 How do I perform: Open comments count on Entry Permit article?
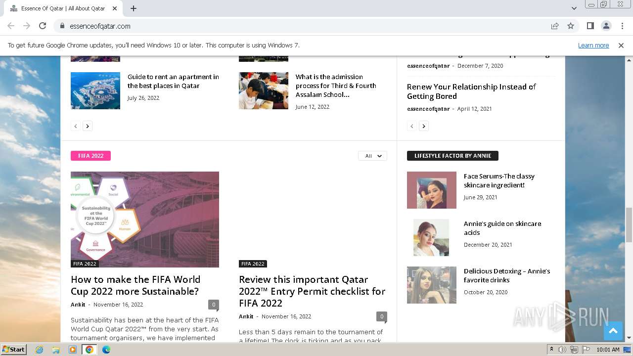click(381, 316)
